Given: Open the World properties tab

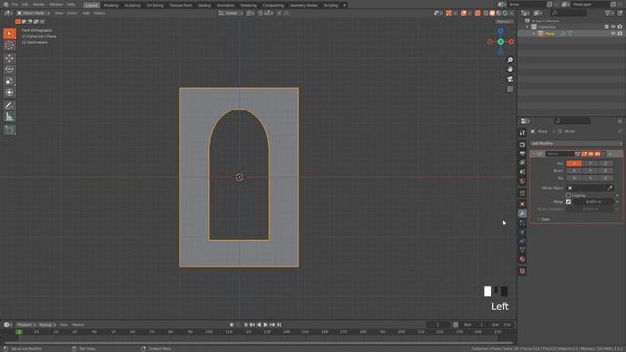Looking at the screenshot, I should coord(522,181).
